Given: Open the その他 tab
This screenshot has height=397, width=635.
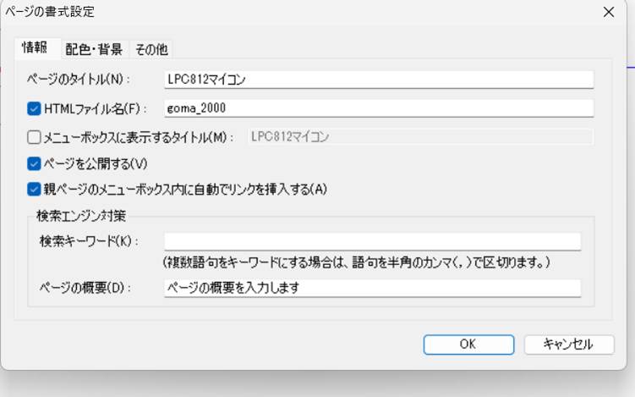Looking at the screenshot, I should (151, 49).
